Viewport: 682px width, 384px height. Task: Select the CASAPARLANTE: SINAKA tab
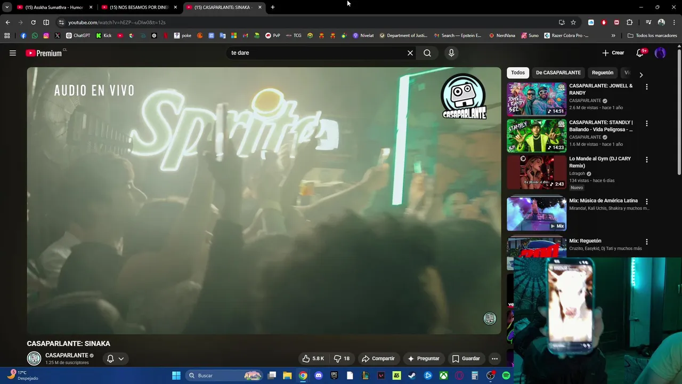(224, 7)
